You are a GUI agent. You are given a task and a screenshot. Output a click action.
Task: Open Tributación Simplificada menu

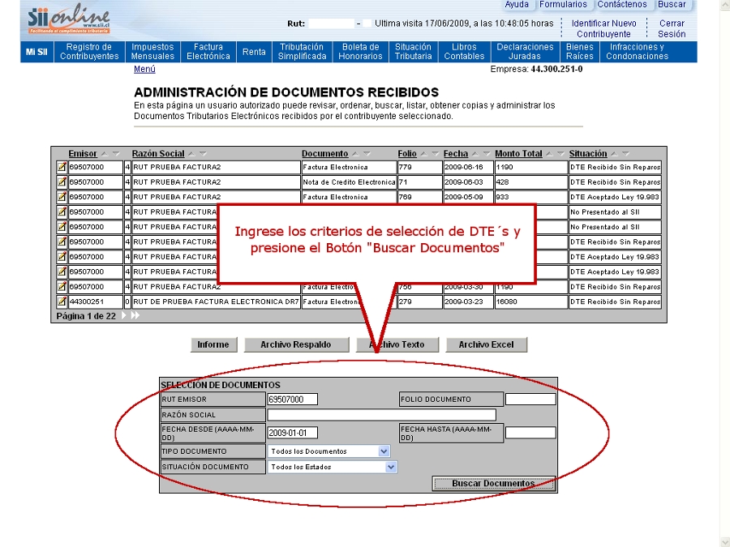click(x=303, y=52)
